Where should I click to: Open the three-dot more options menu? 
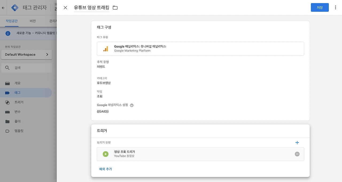tap(336, 8)
